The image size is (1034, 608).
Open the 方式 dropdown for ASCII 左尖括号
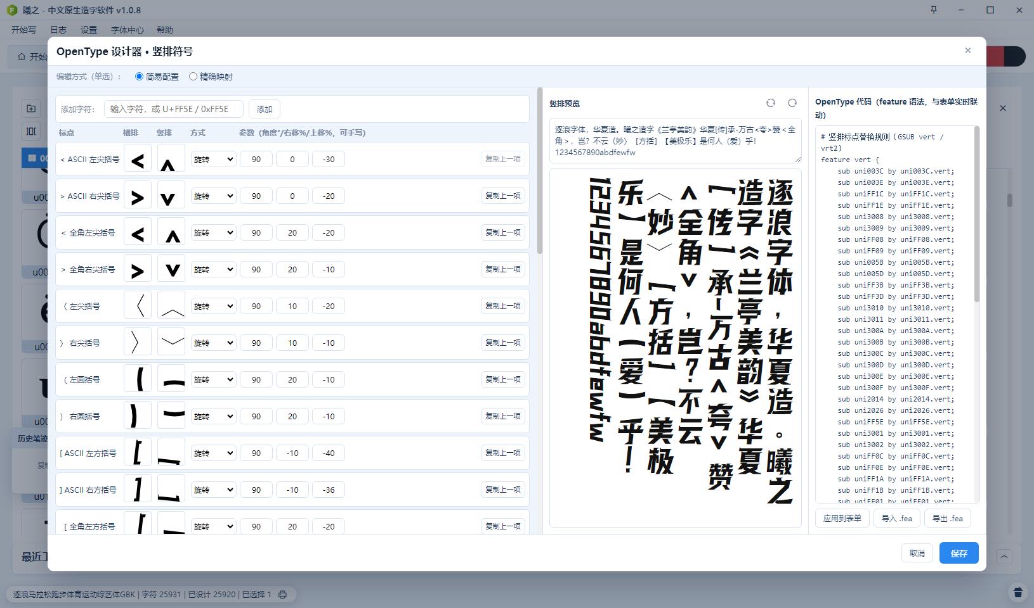click(213, 160)
